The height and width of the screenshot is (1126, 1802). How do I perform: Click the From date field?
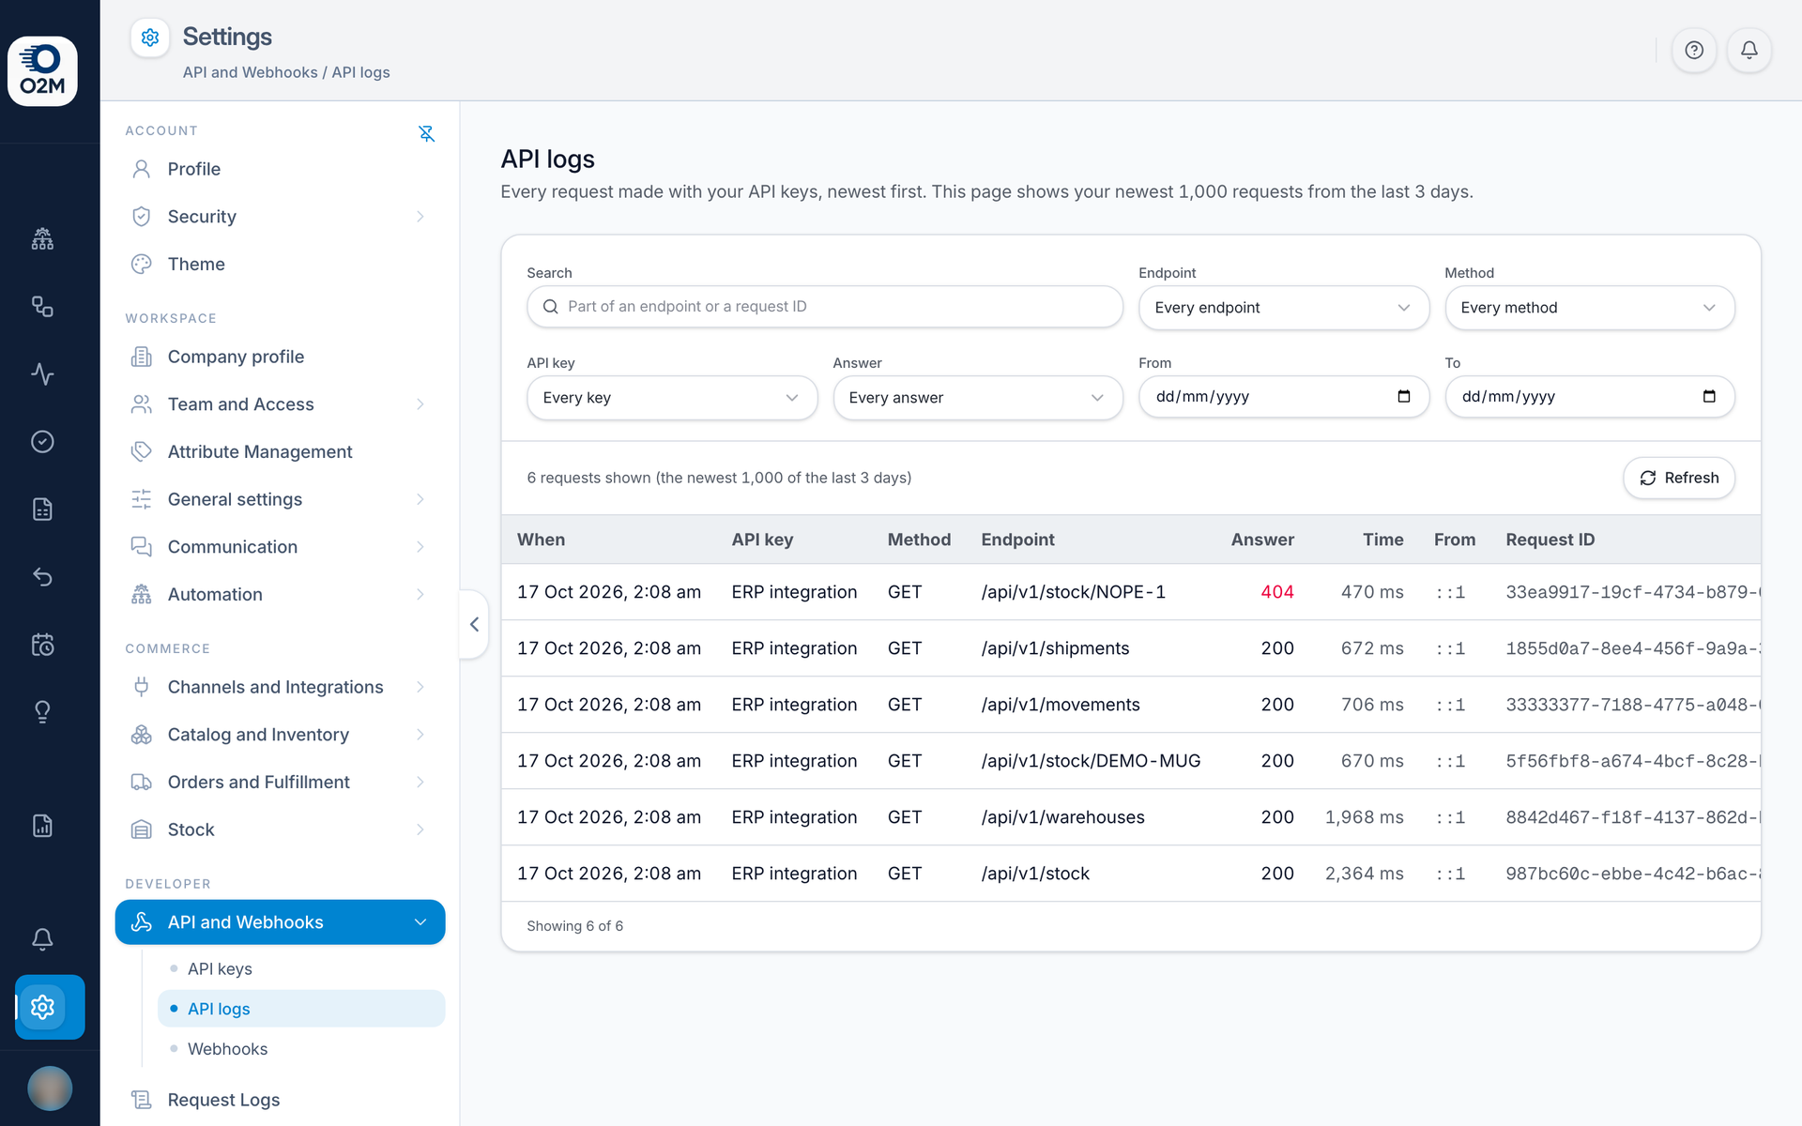click(1283, 397)
